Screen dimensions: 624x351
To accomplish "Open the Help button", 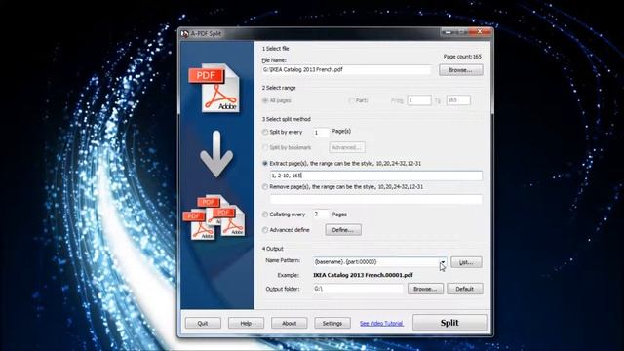I will point(246,323).
